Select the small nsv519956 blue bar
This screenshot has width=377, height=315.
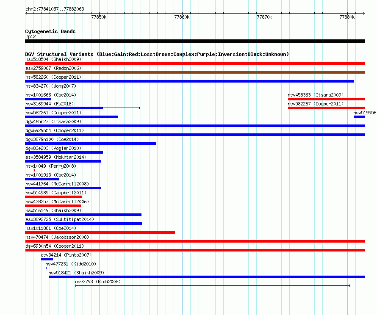click(359, 117)
